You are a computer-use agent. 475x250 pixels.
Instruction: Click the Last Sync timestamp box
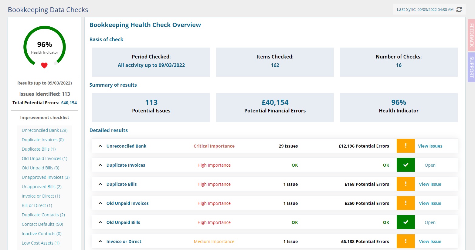429,9
